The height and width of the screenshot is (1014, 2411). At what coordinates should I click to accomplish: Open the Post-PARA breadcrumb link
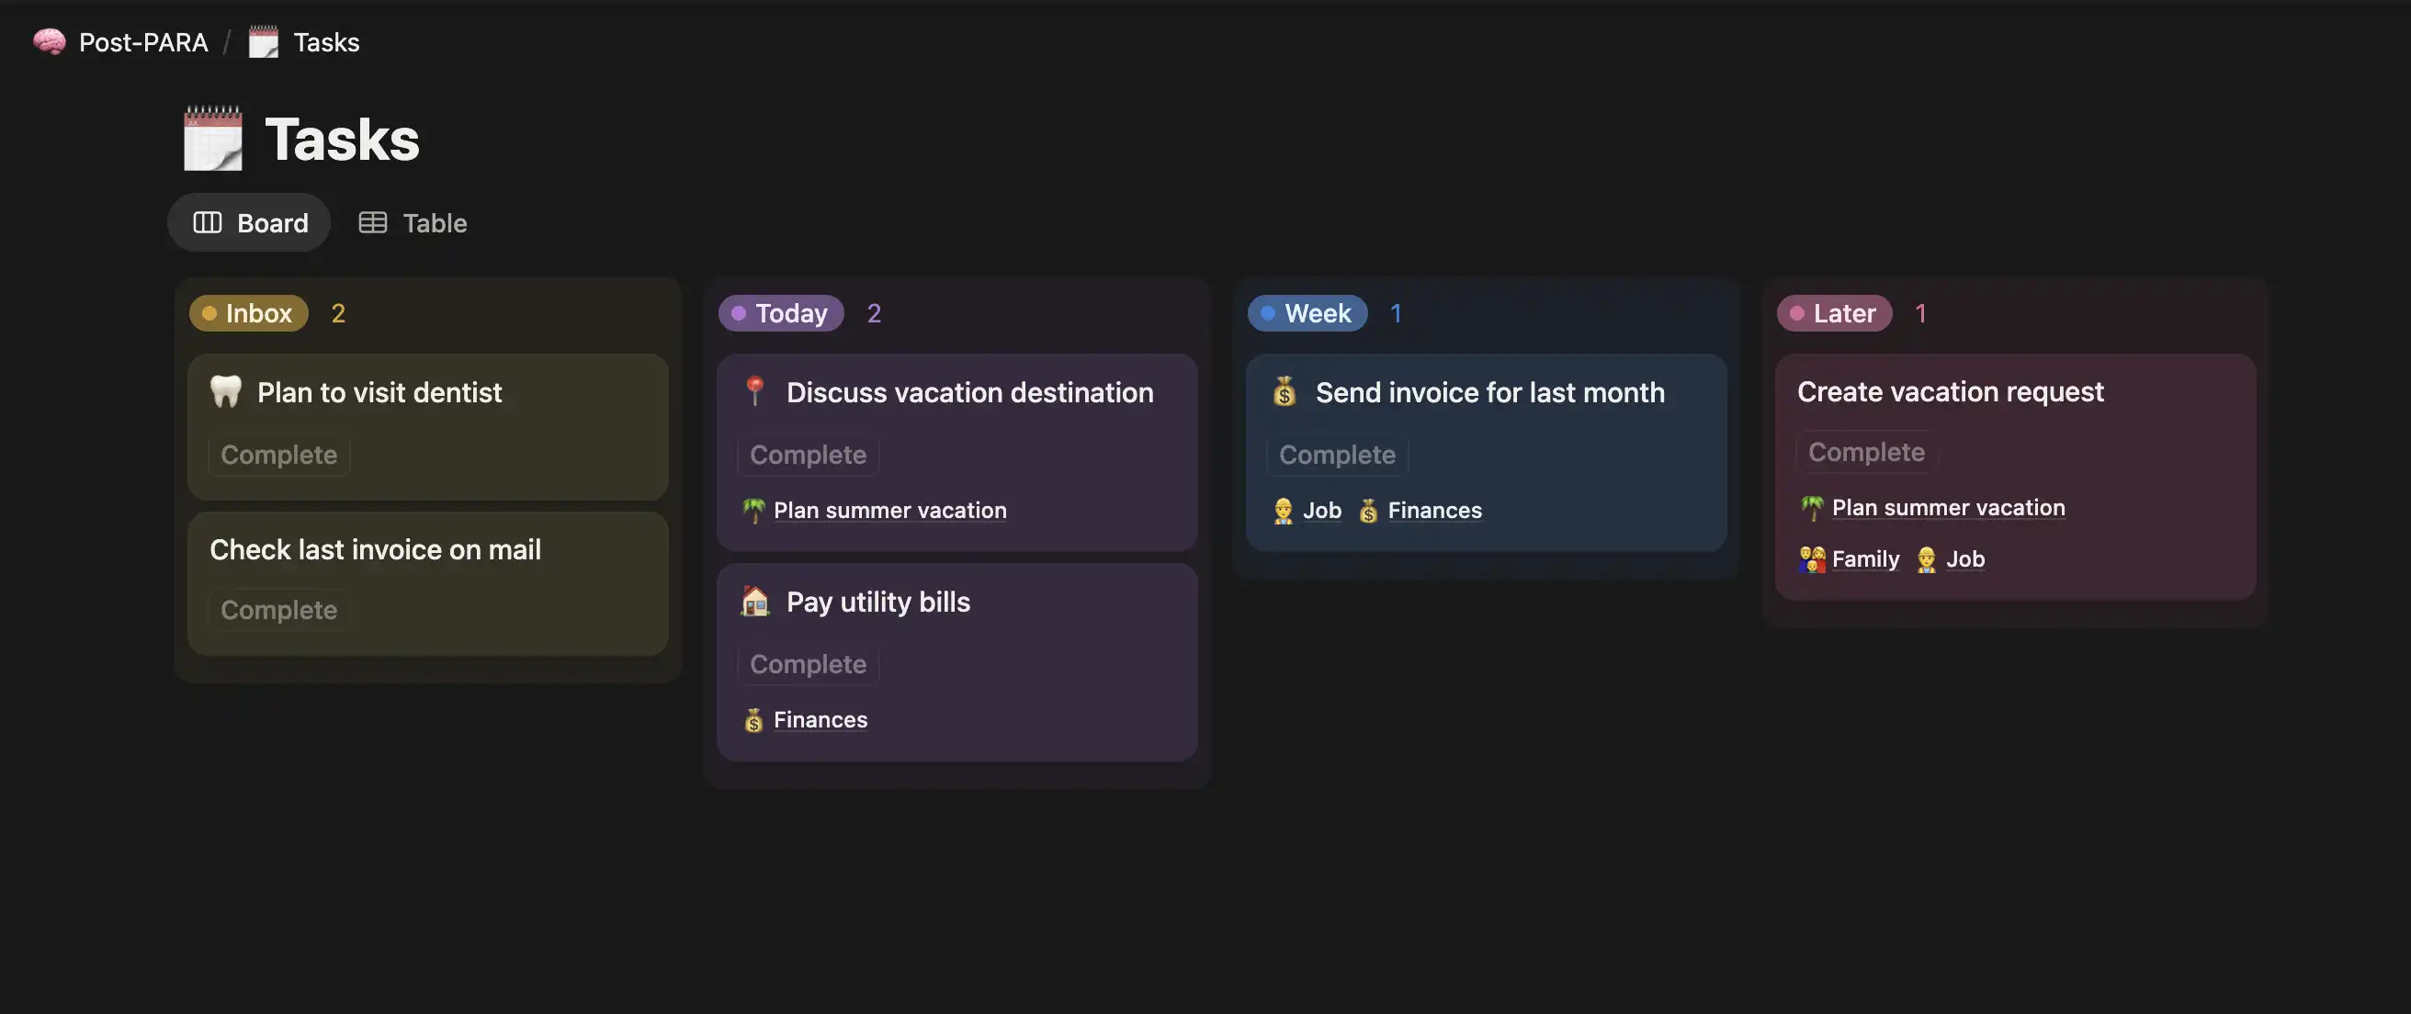[143, 42]
